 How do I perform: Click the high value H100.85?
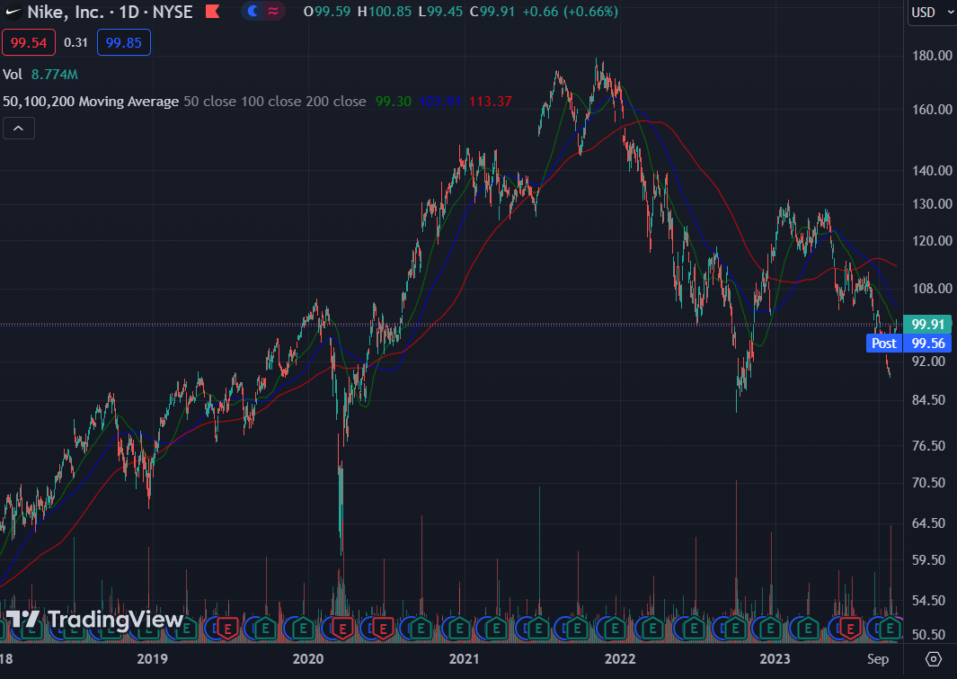tap(385, 12)
